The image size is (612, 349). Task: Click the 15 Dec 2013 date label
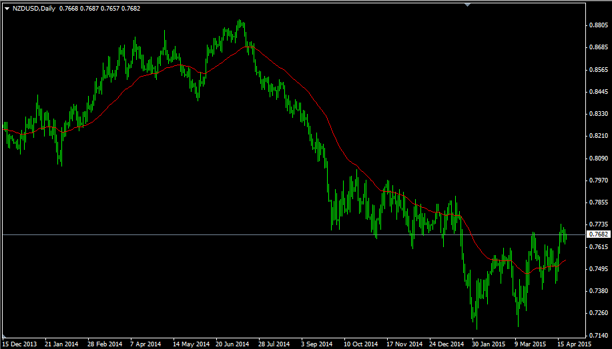point(19,344)
